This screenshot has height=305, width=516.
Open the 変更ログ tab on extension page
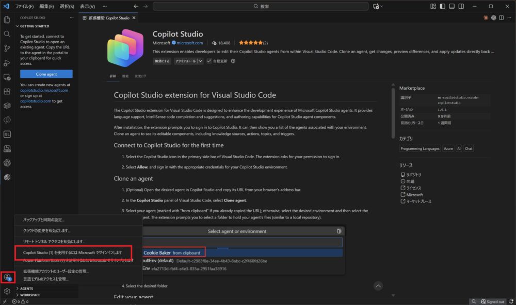[140, 76]
